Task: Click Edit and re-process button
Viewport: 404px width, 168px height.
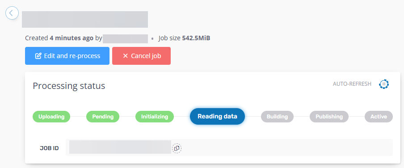Action: 67,56
